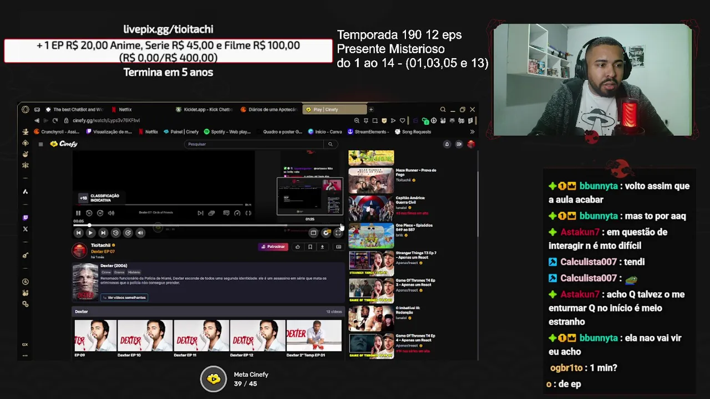Open a new browser tab
This screenshot has height=399, width=710.
(x=371, y=110)
